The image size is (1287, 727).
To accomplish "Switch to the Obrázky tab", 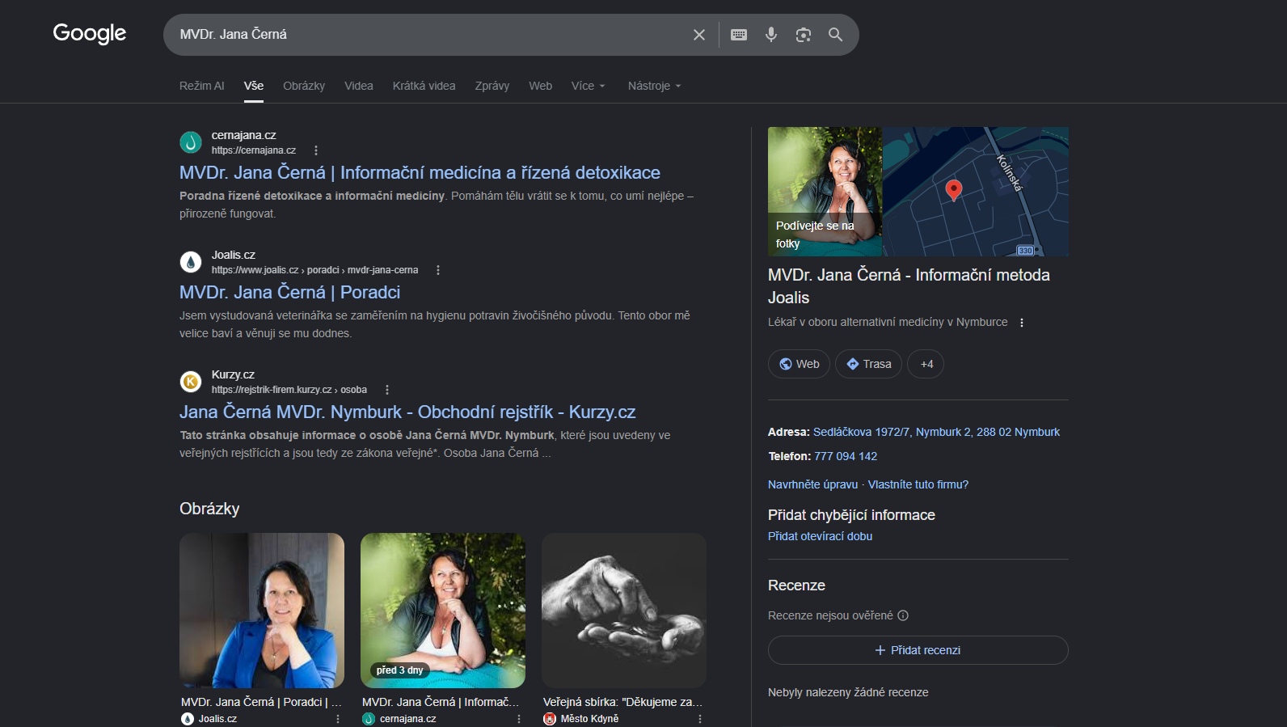I will (x=304, y=86).
